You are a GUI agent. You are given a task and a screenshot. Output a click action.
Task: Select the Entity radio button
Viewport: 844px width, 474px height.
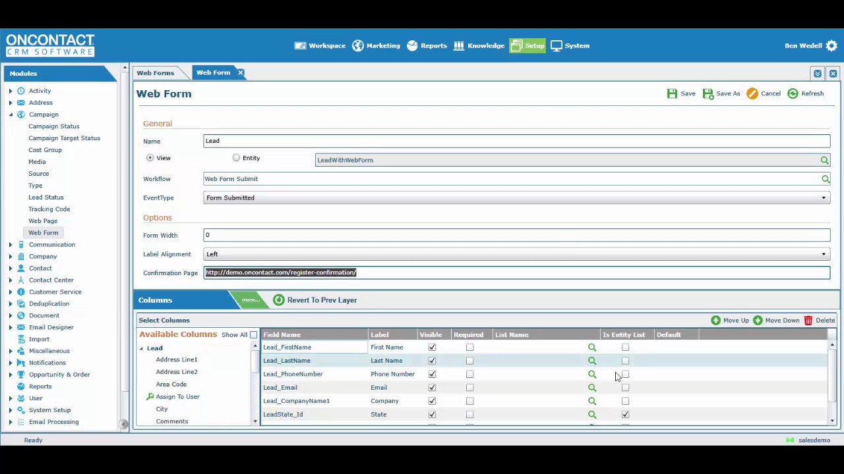tap(236, 158)
